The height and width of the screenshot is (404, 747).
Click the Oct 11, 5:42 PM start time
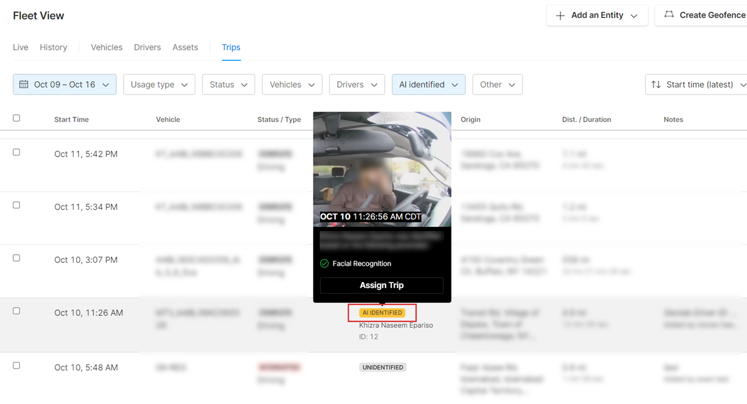tap(86, 154)
